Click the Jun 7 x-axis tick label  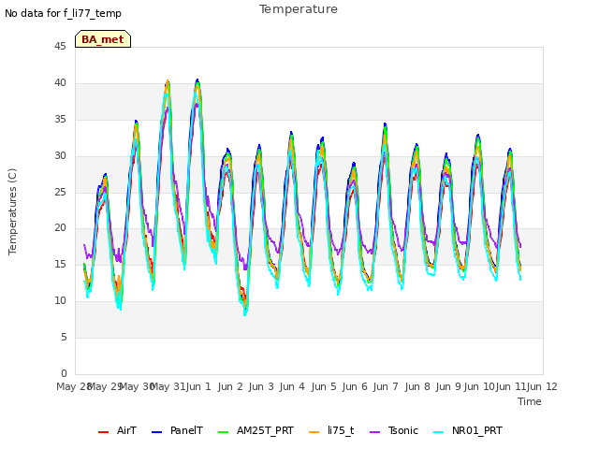pyautogui.click(x=386, y=386)
